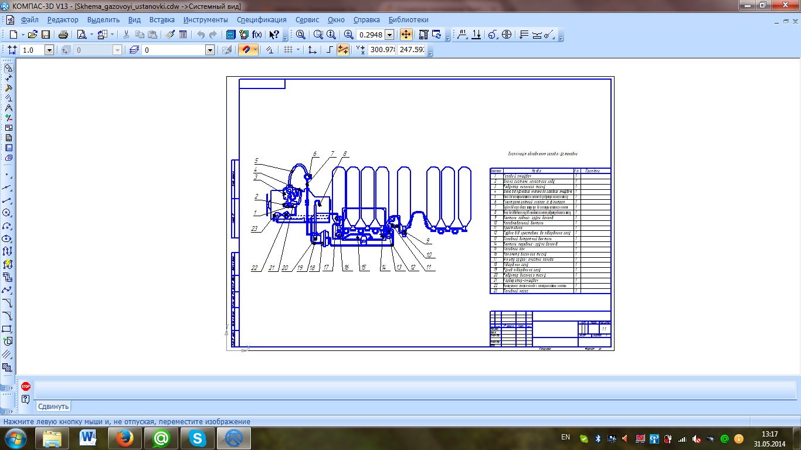801x450 pixels.
Task: Open the Спецификация menu
Action: (x=262, y=19)
